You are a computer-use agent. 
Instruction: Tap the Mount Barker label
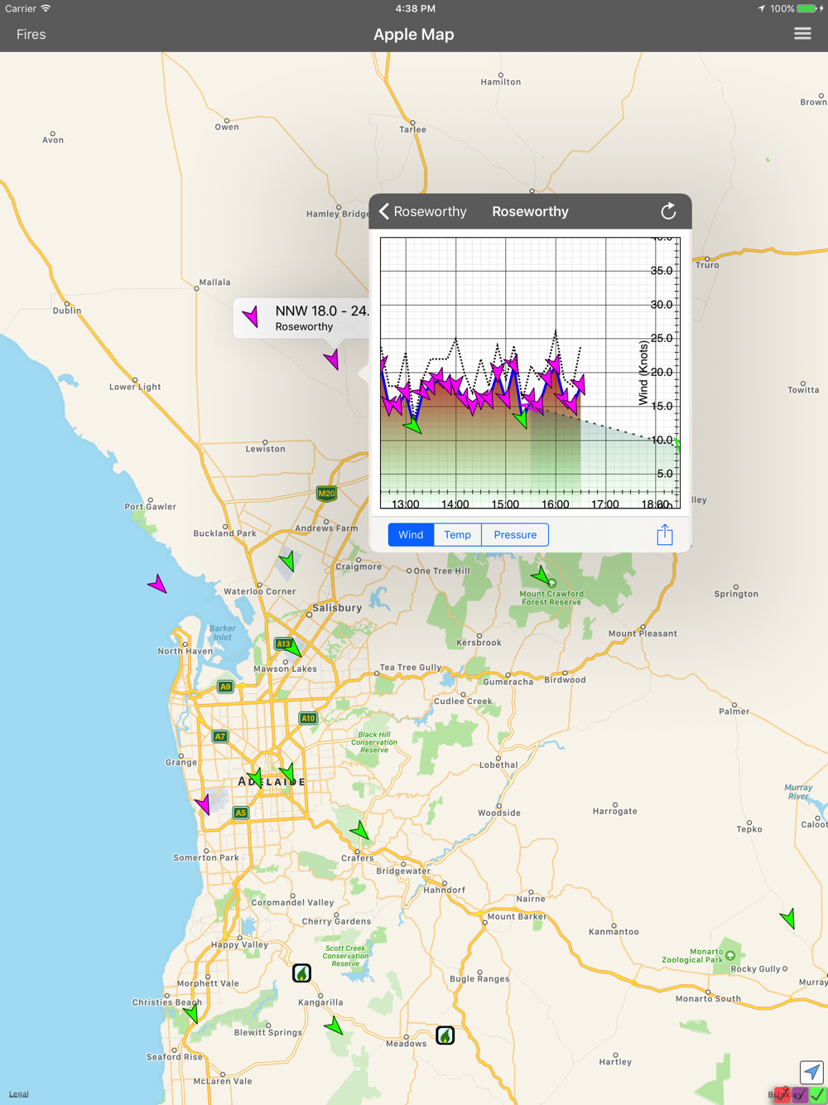coord(517,917)
